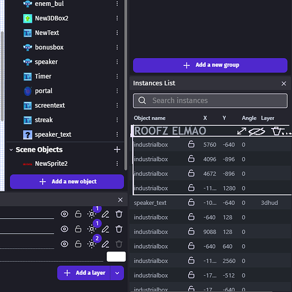Toggle visibility eye of the third layer

click(x=64, y=244)
